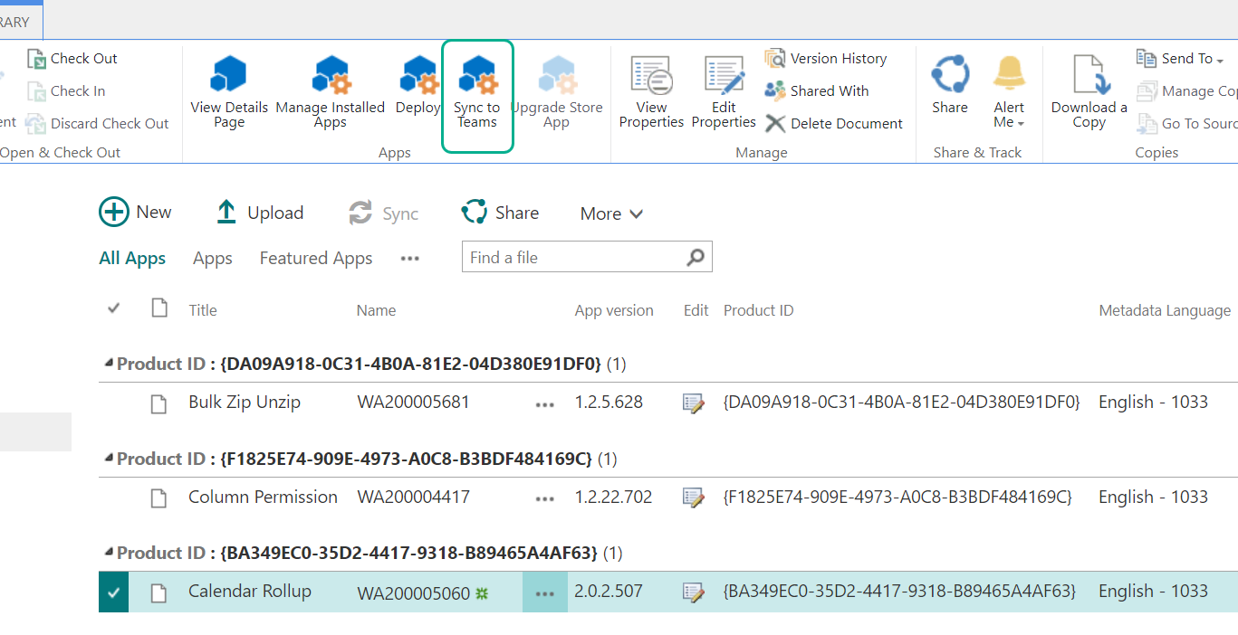
Task: Open the views ellipsis menu
Action: pyautogui.click(x=410, y=259)
